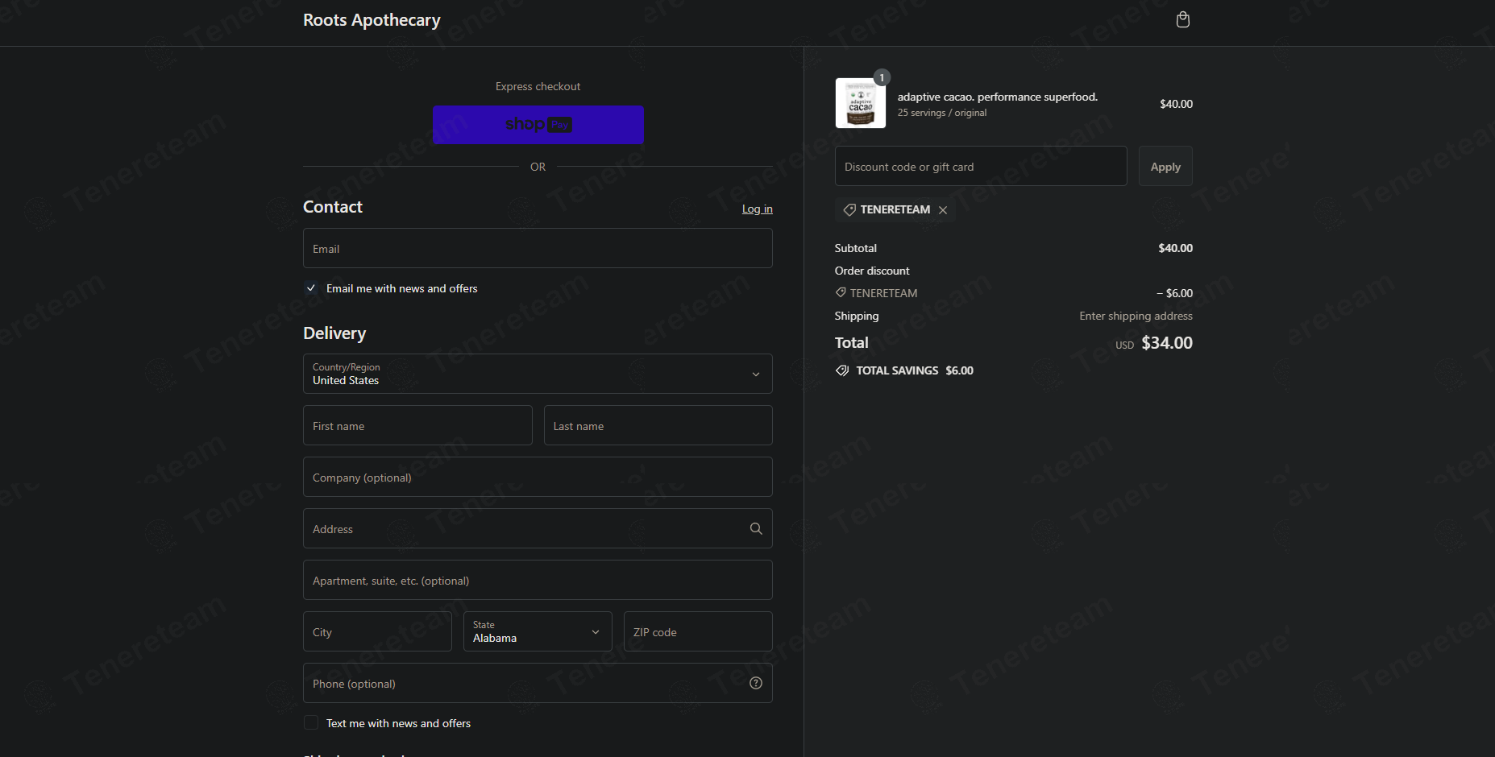Select the Apartment, suite, etc. field
The height and width of the screenshot is (757, 1495).
[538, 580]
